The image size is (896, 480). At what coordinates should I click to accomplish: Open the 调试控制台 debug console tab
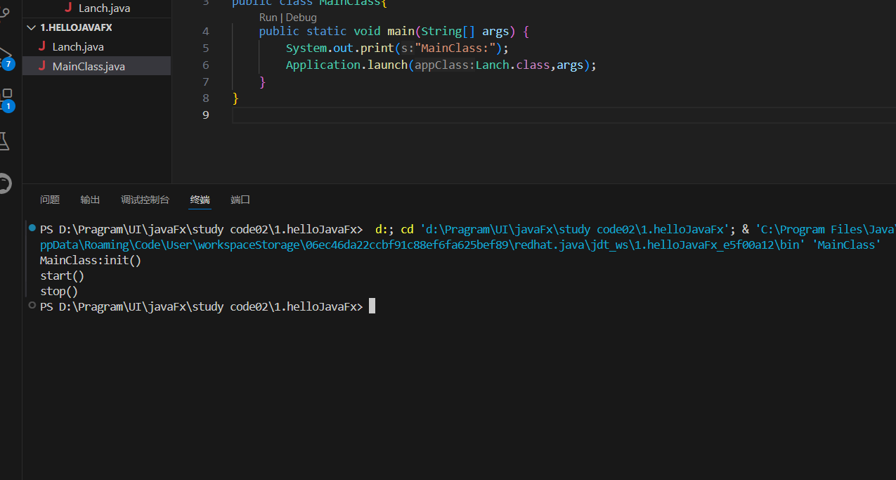(x=145, y=200)
